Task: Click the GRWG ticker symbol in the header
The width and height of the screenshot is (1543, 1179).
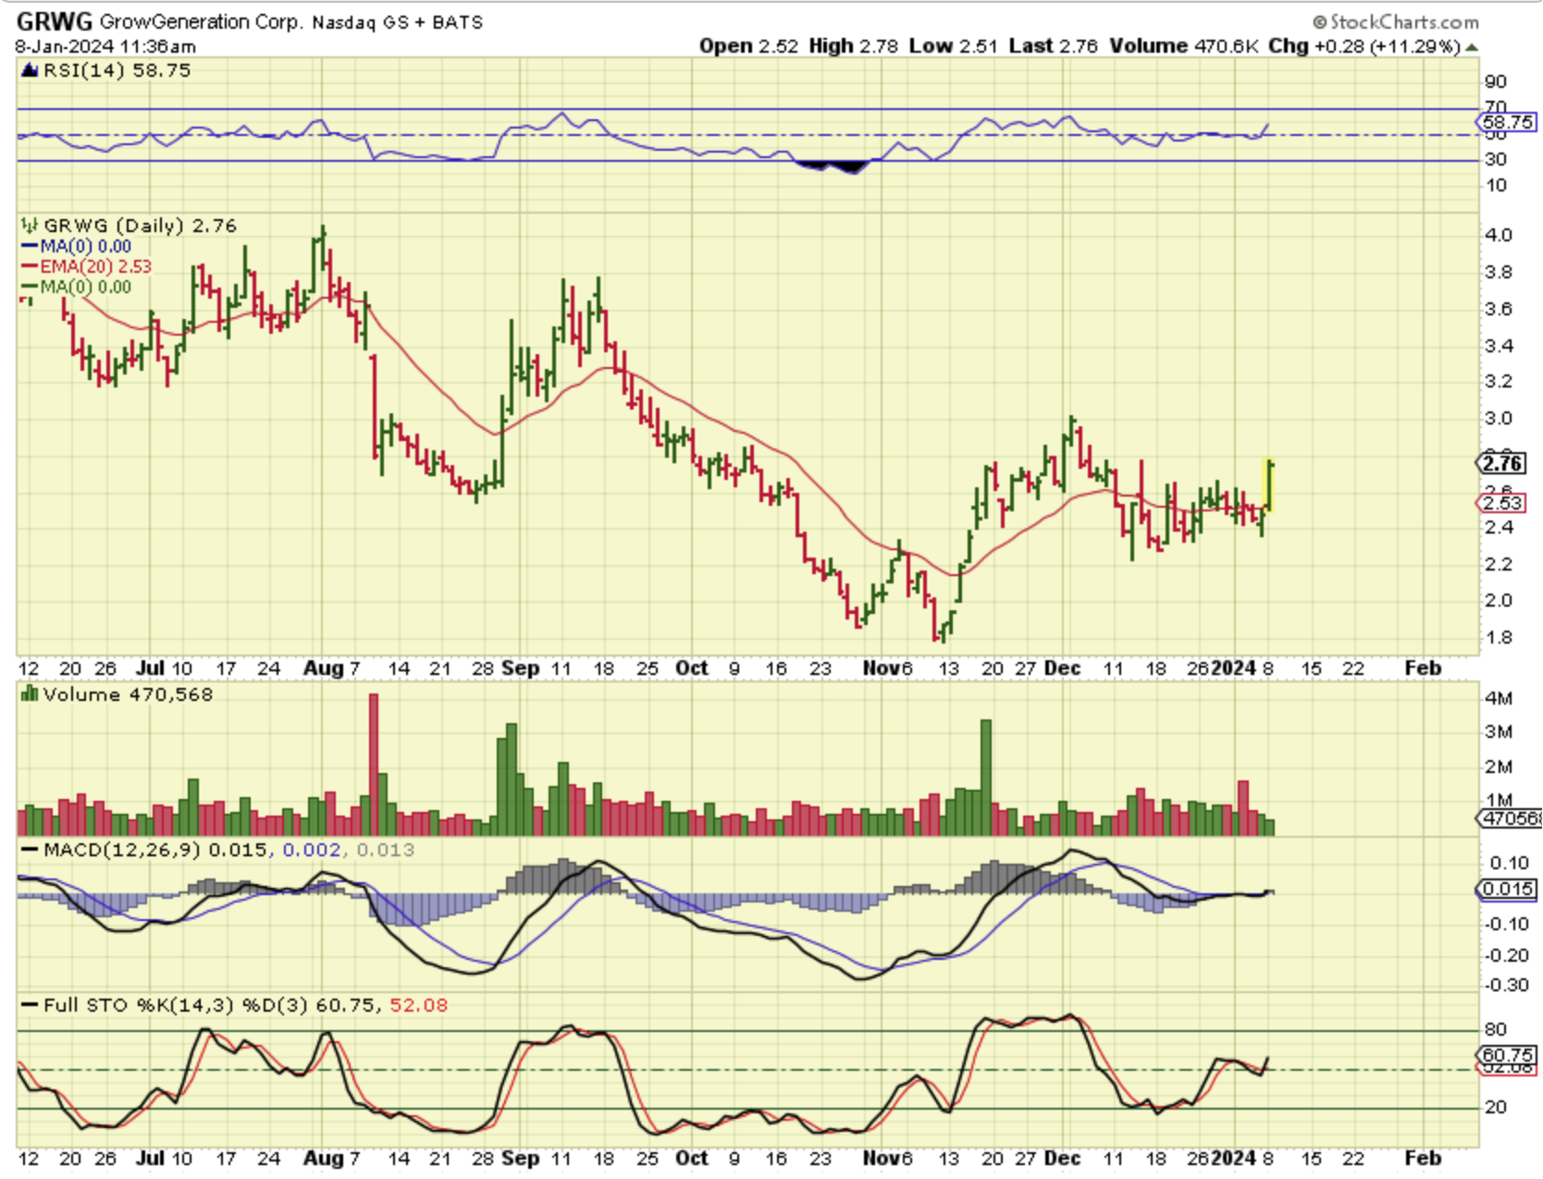Action: tap(54, 21)
